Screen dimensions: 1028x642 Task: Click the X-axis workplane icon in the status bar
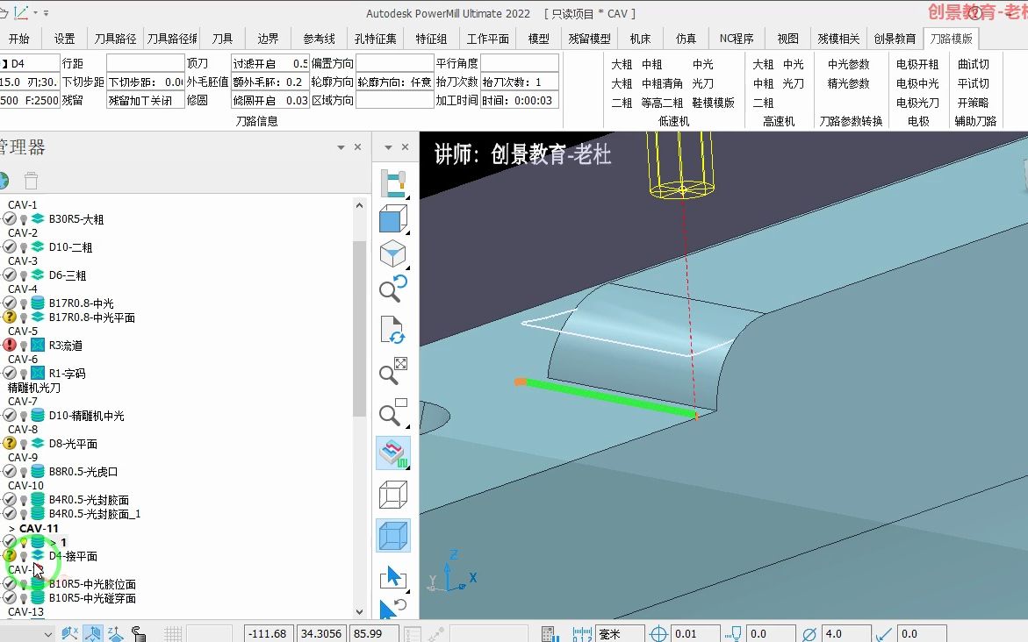(69, 633)
